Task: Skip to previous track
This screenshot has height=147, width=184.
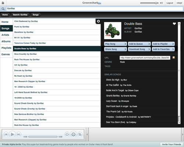Action: [6, 135]
